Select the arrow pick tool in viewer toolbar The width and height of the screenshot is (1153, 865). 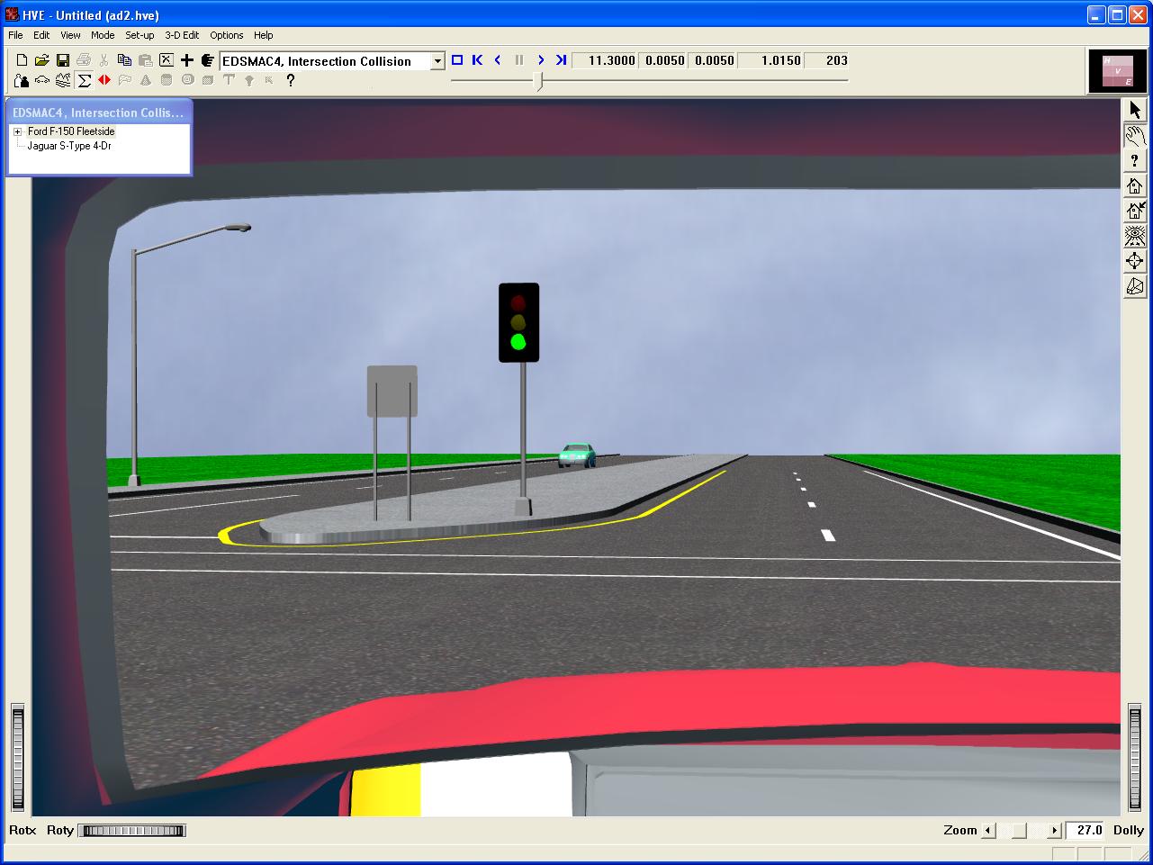[1135, 111]
